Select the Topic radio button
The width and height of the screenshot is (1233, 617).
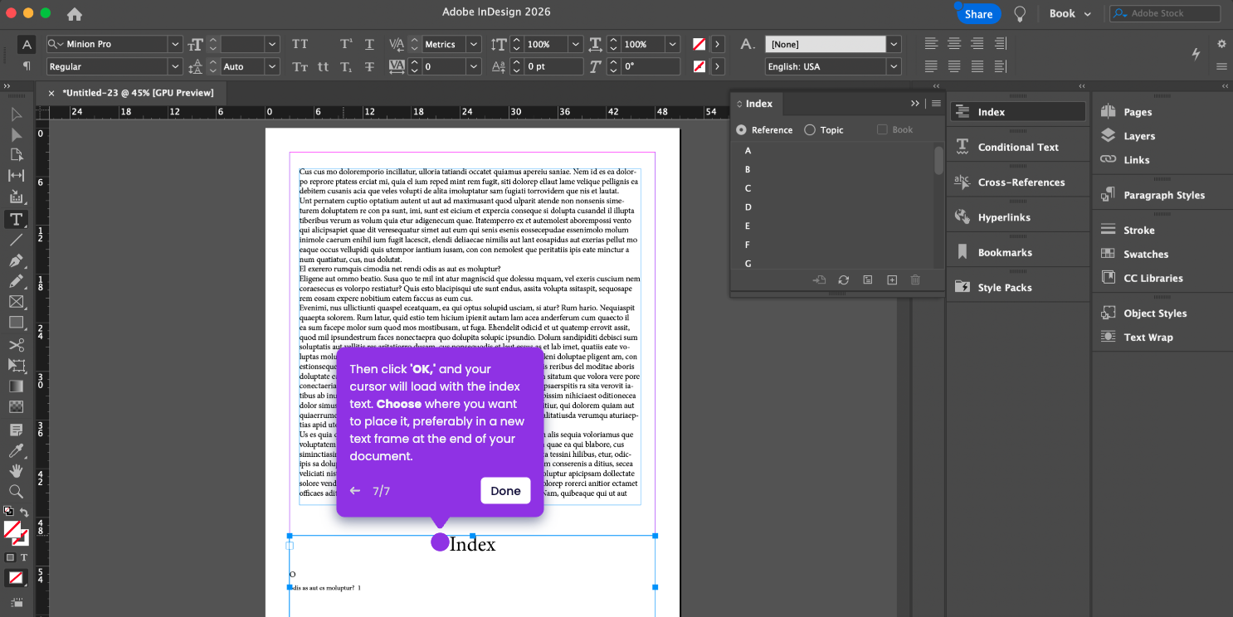coord(810,130)
